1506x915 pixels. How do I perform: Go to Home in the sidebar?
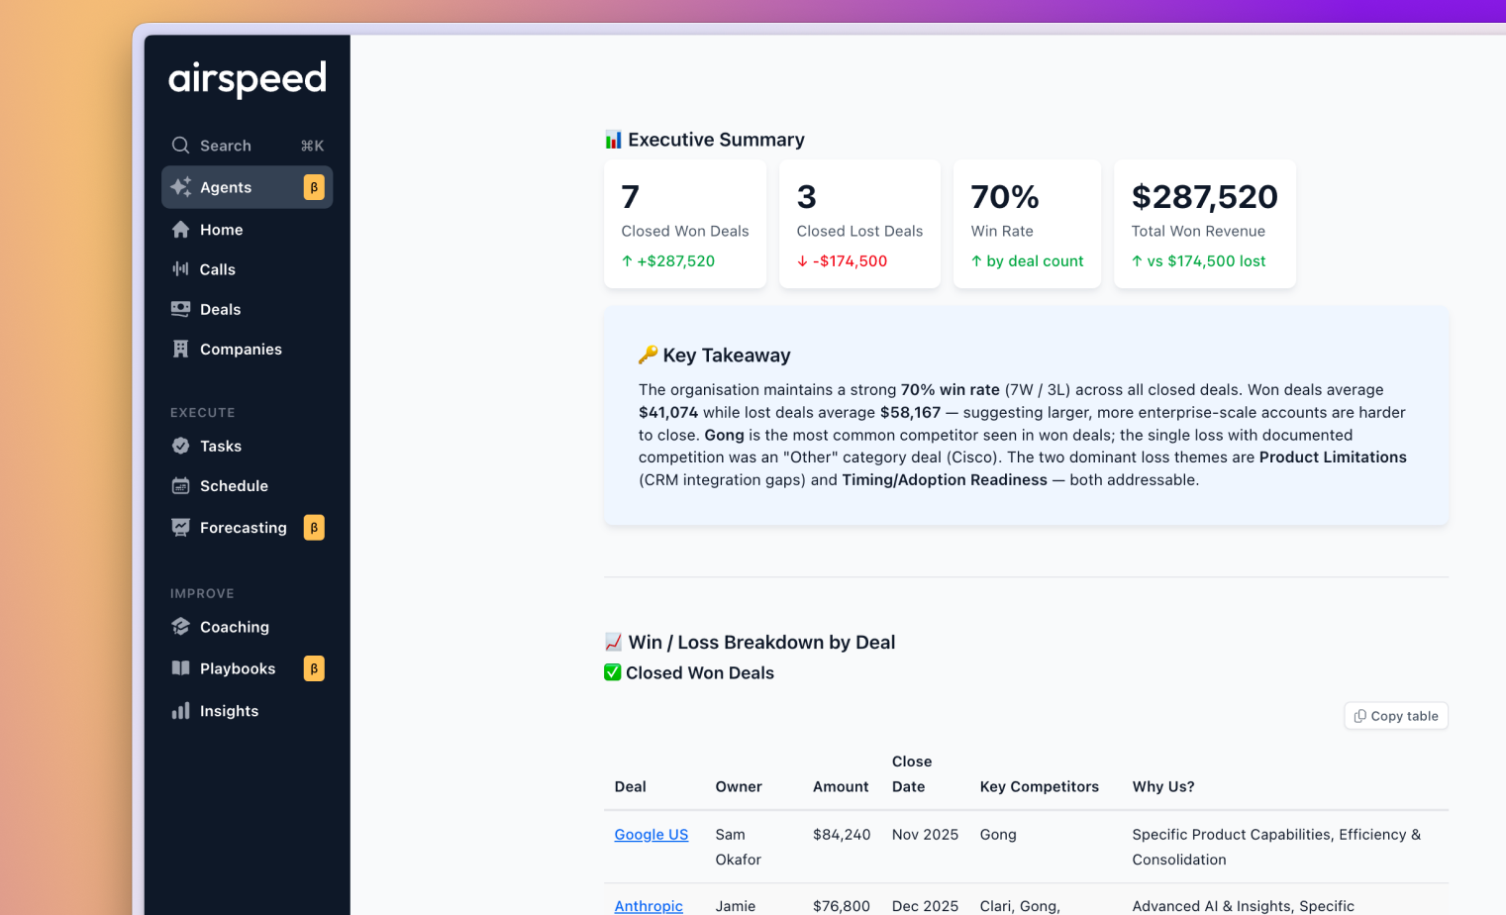[x=247, y=230]
